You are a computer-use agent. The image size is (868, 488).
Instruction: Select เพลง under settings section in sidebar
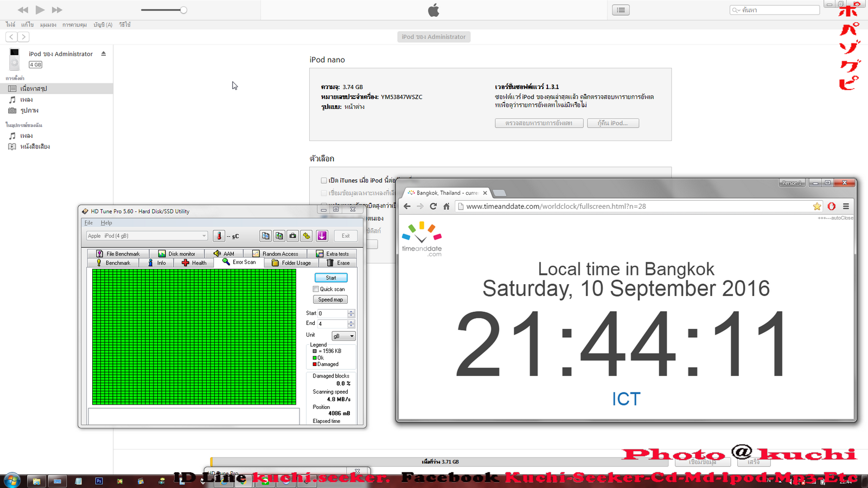tap(56, 100)
